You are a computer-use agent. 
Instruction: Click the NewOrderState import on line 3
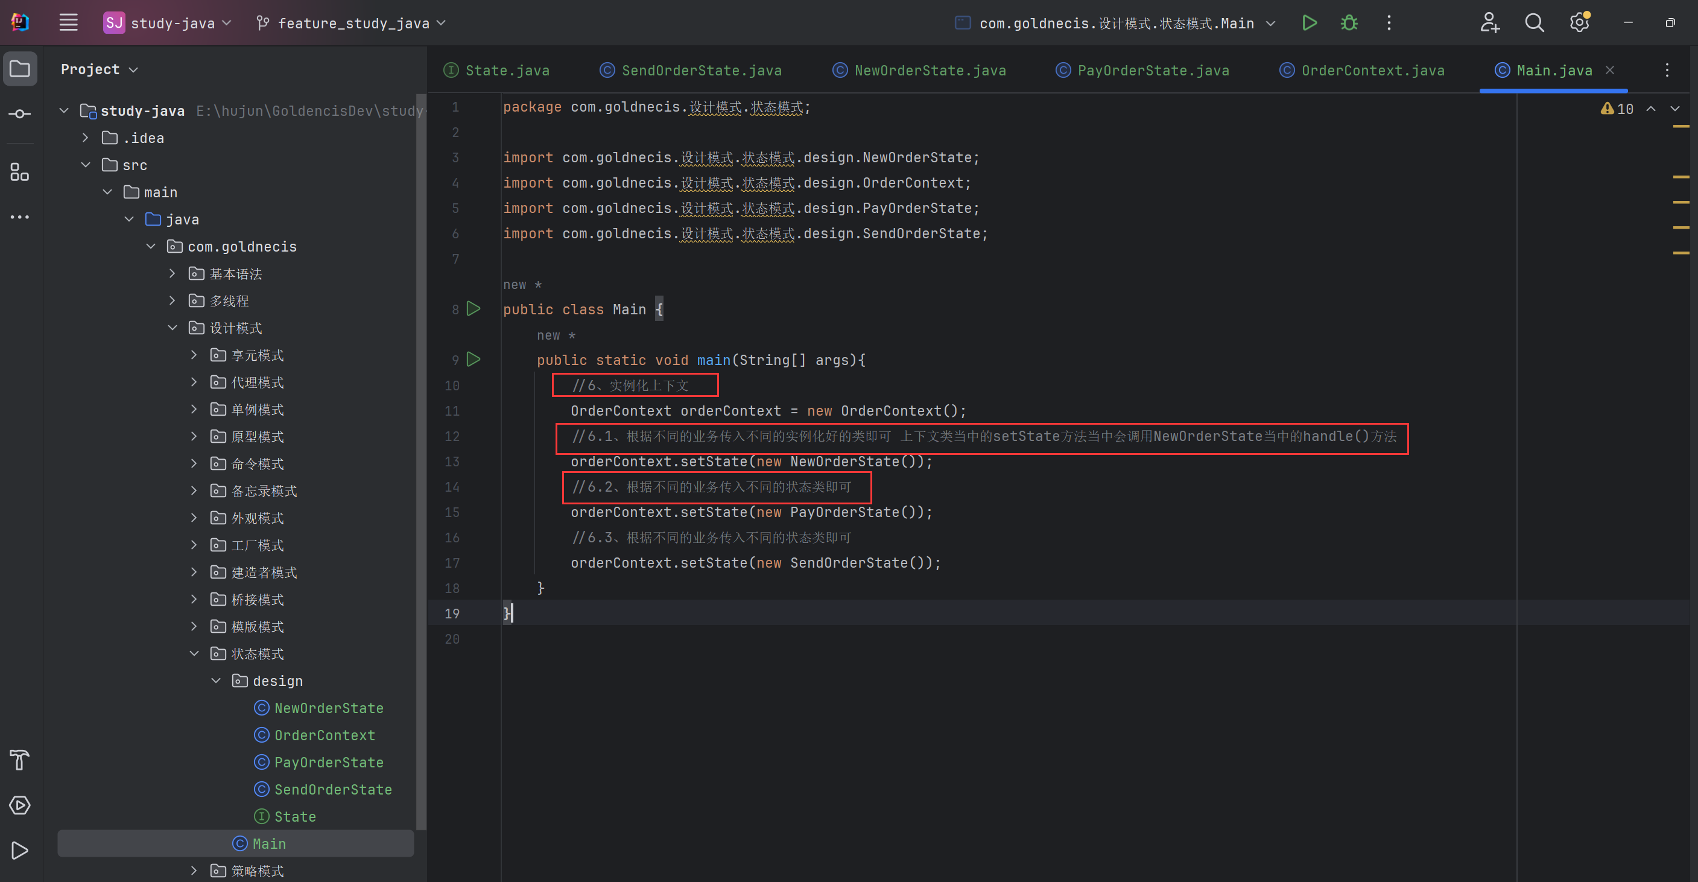[x=741, y=157]
